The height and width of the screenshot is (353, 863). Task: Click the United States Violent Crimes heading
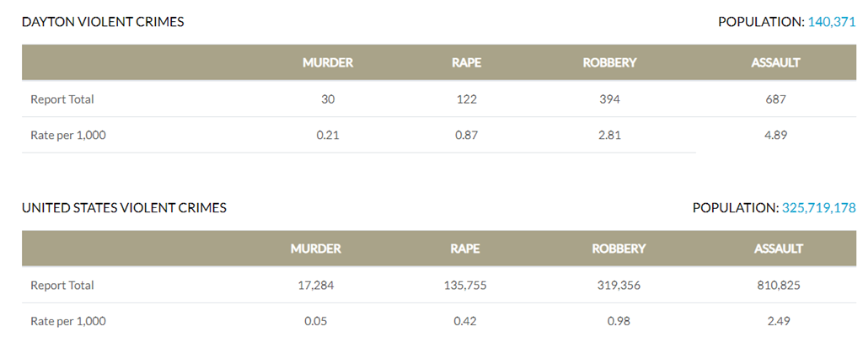click(124, 207)
